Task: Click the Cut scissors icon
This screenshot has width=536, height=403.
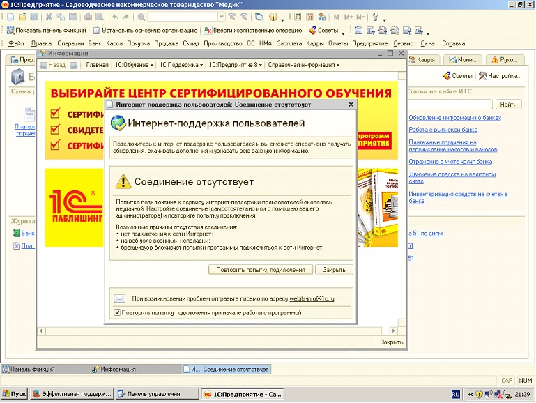Action: point(49,17)
